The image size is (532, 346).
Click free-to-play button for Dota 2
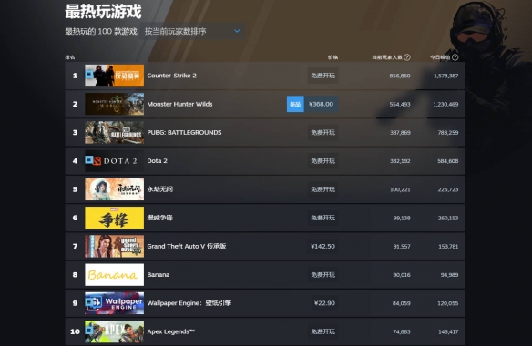[323, 161]
